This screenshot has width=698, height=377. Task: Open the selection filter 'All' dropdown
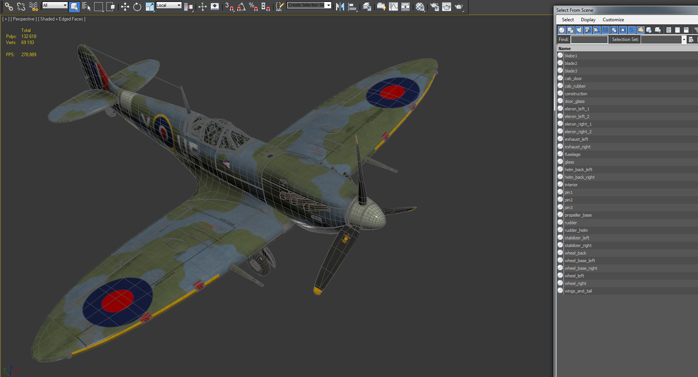55,6
